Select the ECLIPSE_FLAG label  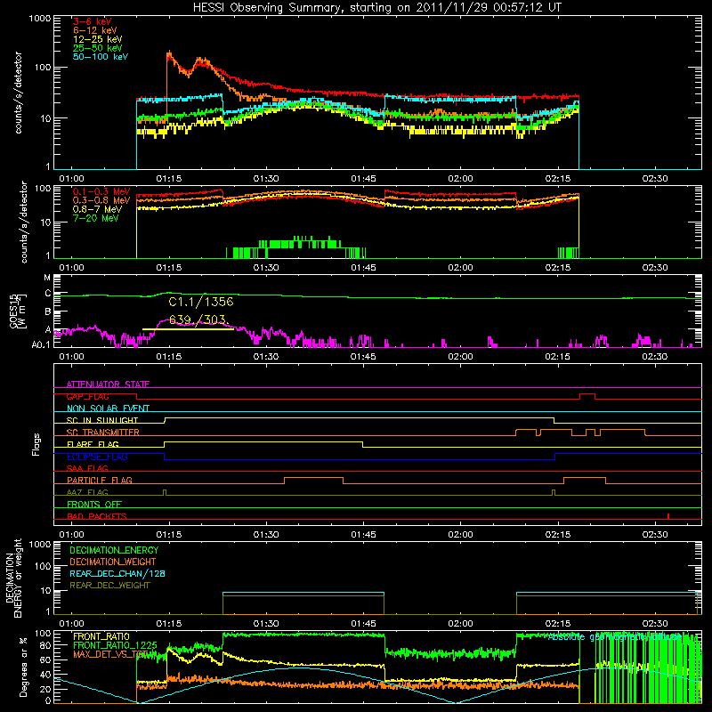point(97,457)
